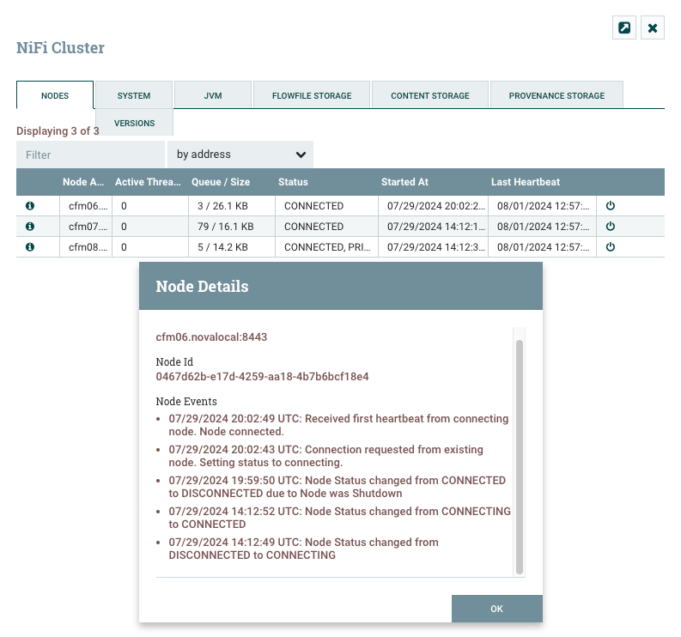
Task: Click the cfm08 row last heartbeat cell
Action: tap(542, 246)
